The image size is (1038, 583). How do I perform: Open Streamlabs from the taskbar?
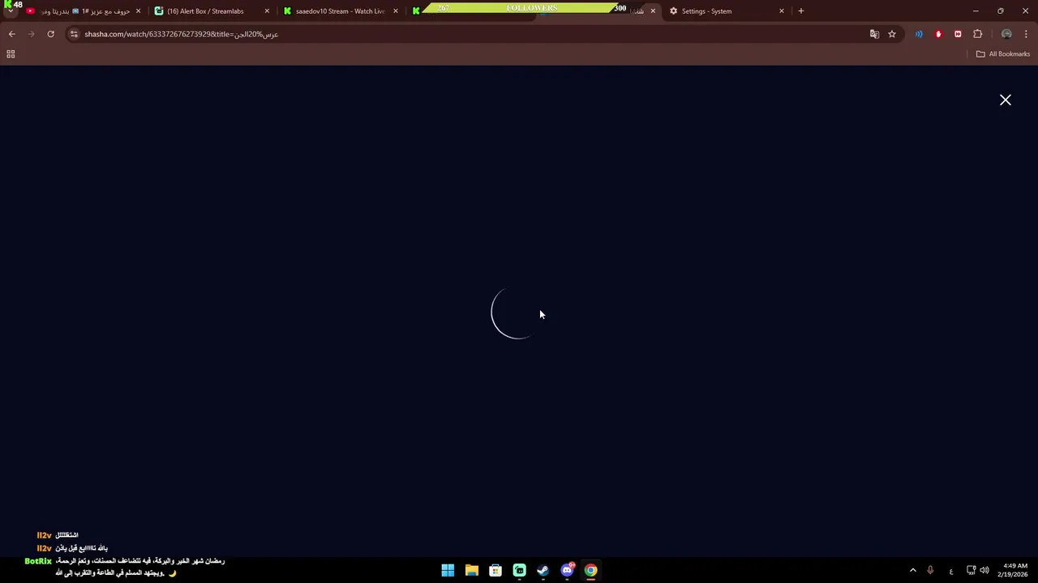[x=519, y=570]
